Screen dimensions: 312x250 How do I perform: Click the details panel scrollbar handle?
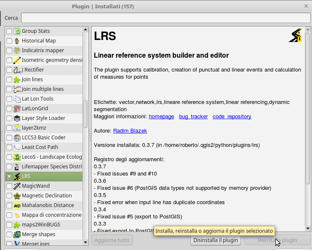pyautogui.click(x=308, y=109)
